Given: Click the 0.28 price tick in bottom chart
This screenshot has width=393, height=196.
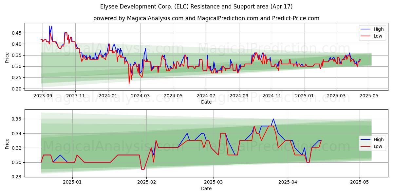Looking at the screenshot, I should (17, 177).
